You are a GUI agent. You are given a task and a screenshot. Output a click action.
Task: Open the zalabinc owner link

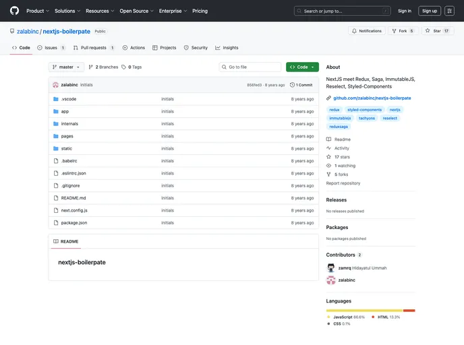(x=28, y=32)
